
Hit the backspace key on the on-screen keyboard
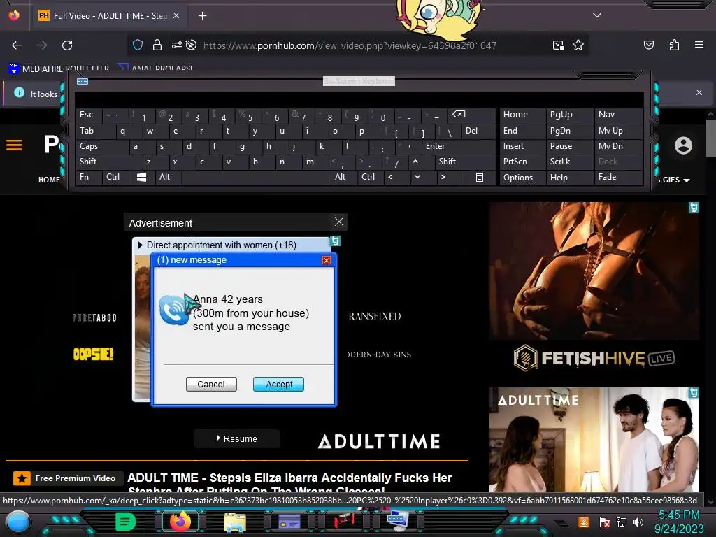[459, 115]
